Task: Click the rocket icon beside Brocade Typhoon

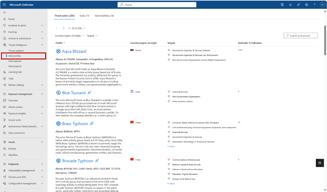Action: coord(97,161)
